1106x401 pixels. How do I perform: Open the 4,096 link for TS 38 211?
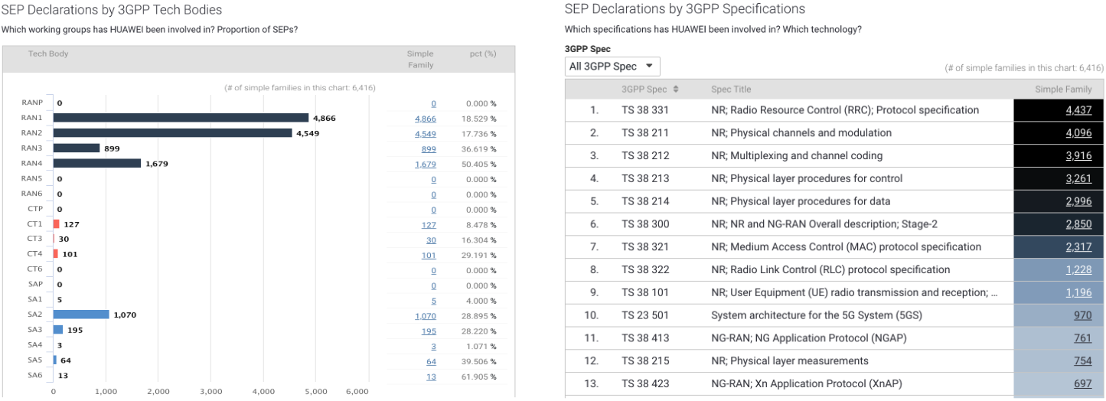1079,133
